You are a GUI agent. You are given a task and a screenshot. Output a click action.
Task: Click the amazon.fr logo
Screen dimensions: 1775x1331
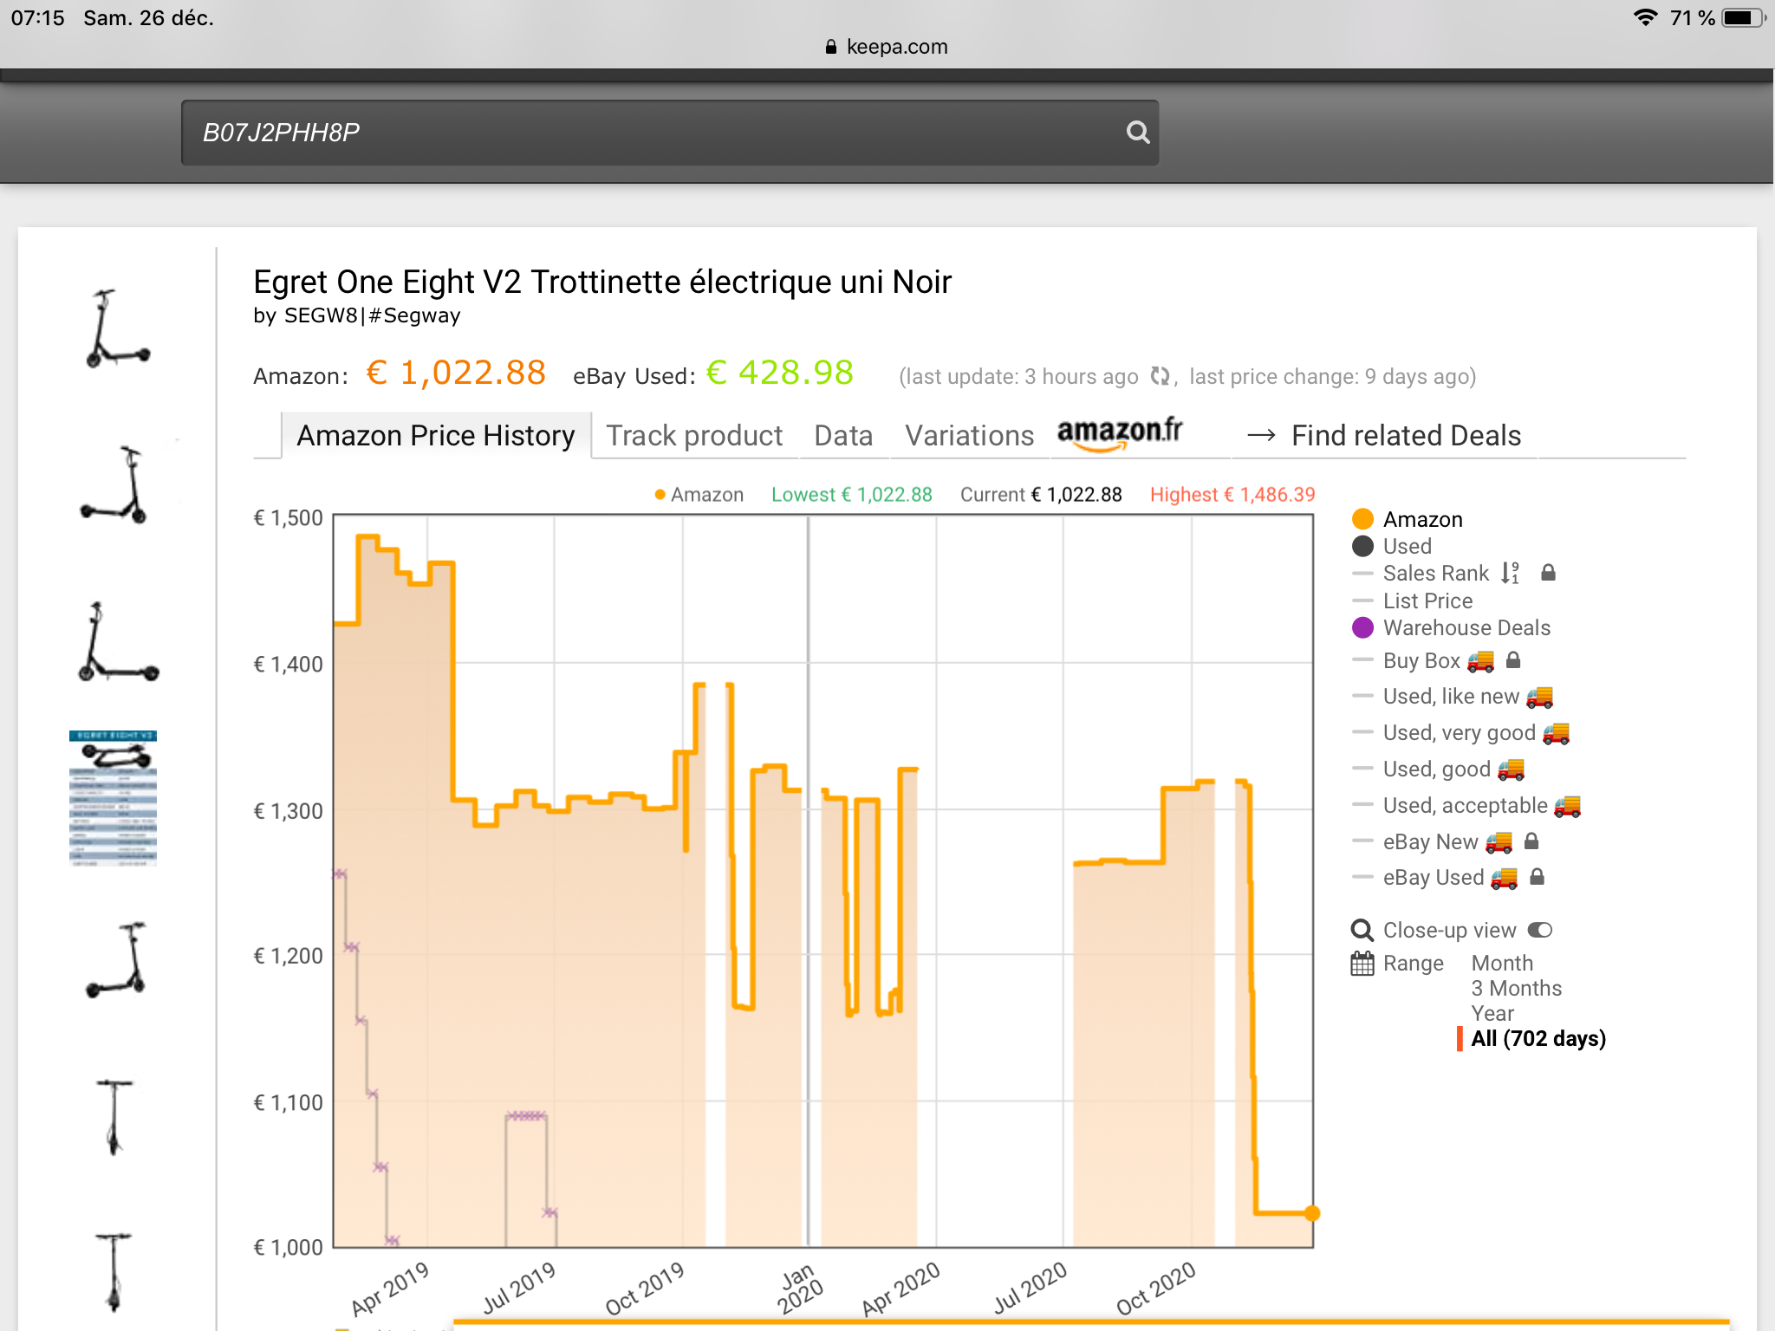1119,432
